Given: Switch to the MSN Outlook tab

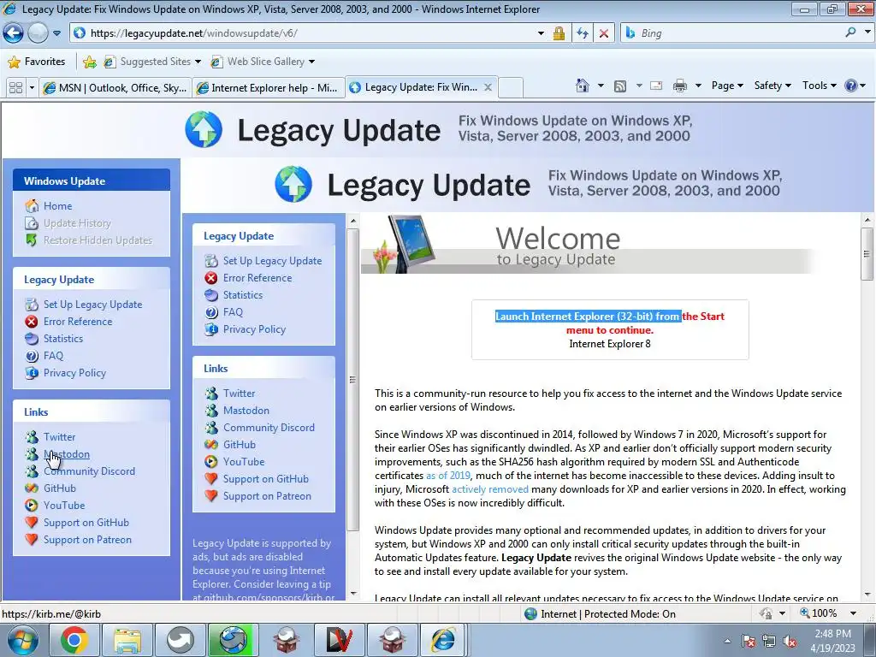Looking at the screenshot, I should pos(115,88).
